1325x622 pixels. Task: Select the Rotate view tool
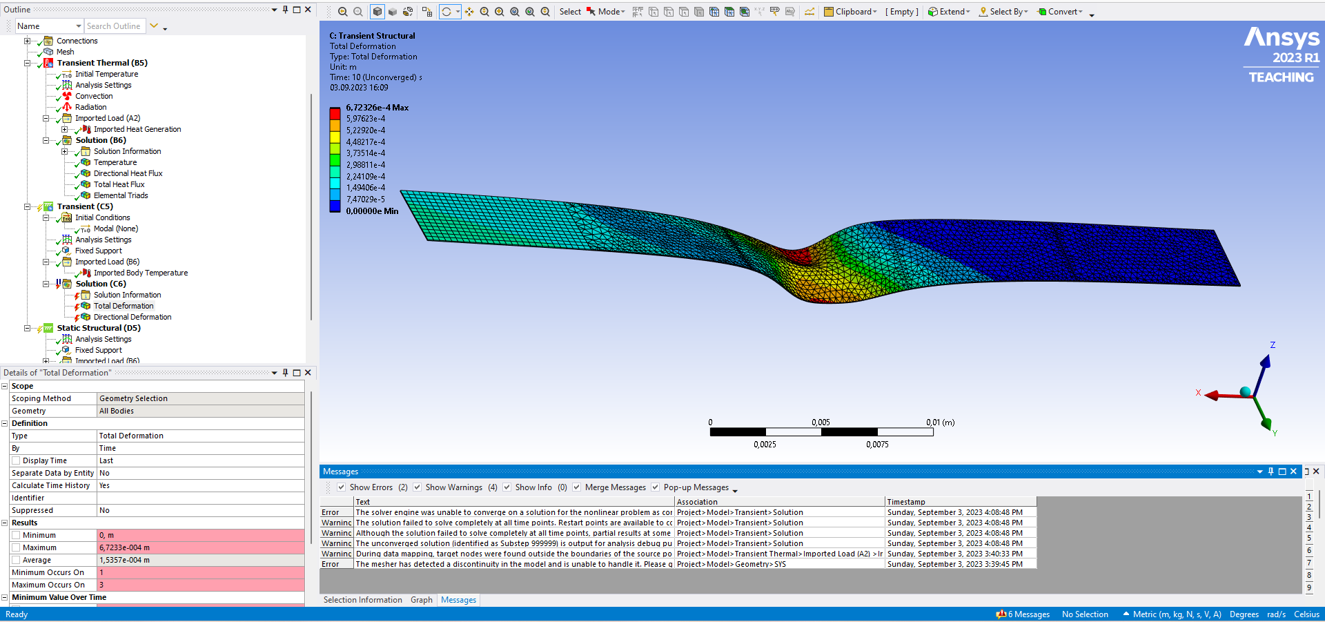point(446,12)
